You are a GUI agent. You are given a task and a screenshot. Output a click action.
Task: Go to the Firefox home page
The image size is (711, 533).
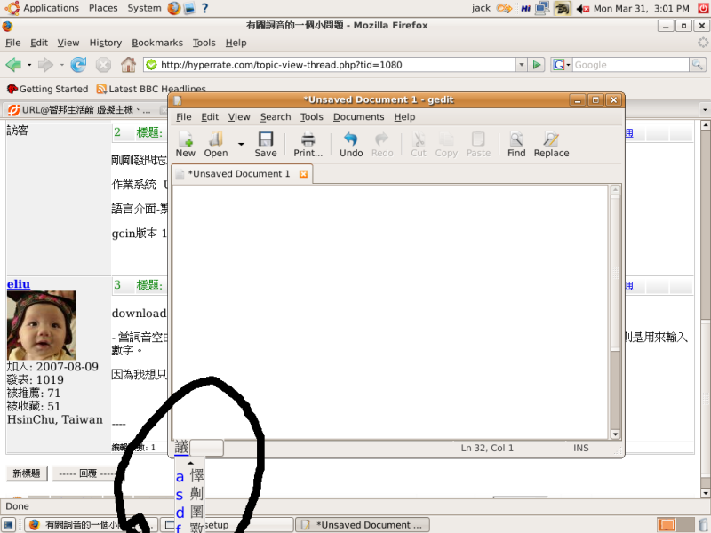point(128,65)
